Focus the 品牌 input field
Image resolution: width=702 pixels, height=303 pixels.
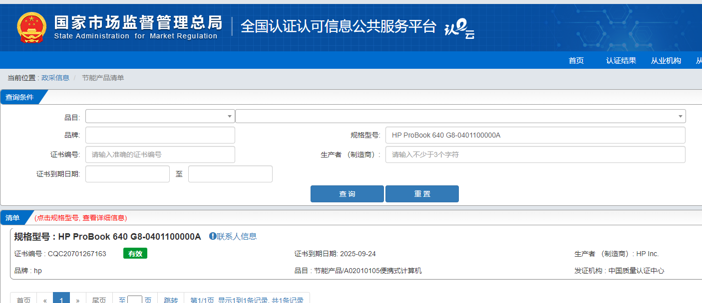[160, 135]
